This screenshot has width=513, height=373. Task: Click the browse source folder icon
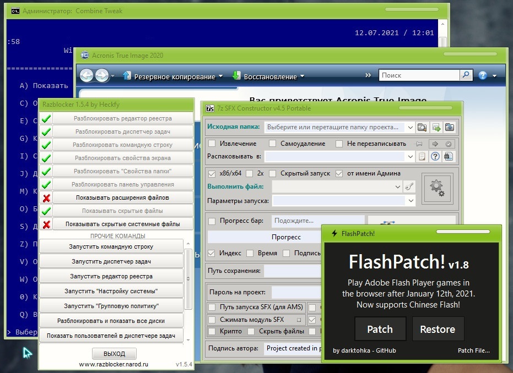[422, 128]
